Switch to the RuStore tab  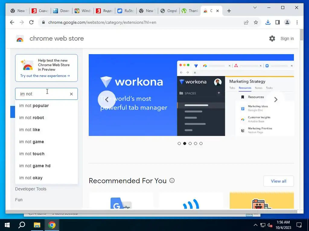click(126, 11)
